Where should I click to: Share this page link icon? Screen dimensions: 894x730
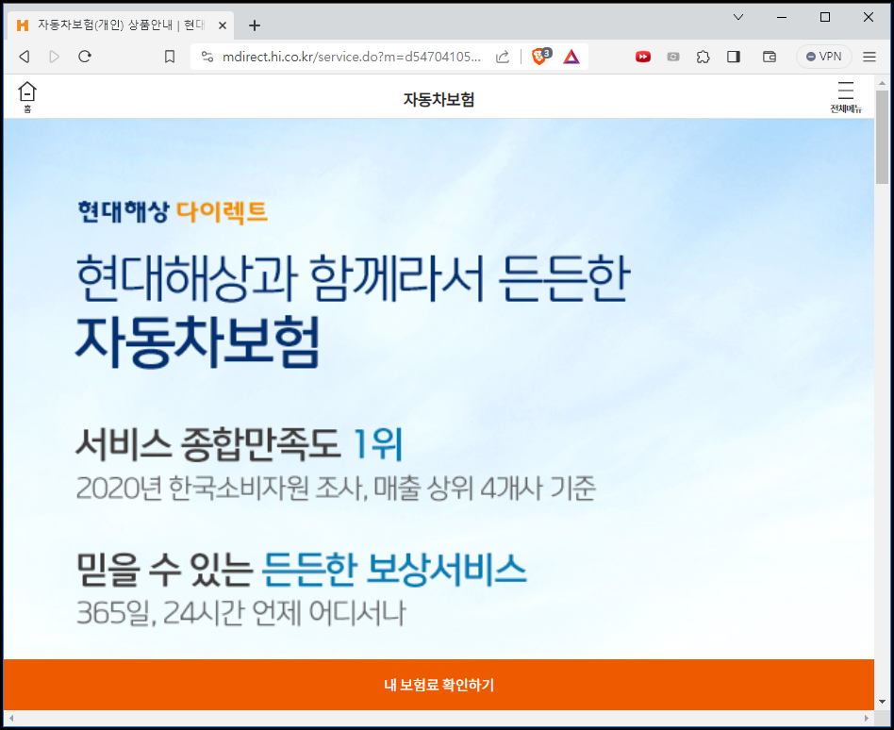(503, 57)
